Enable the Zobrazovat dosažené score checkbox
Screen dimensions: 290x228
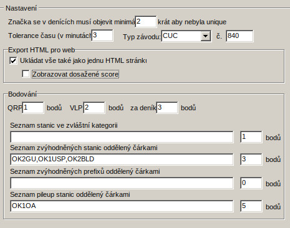click(26, 74)
